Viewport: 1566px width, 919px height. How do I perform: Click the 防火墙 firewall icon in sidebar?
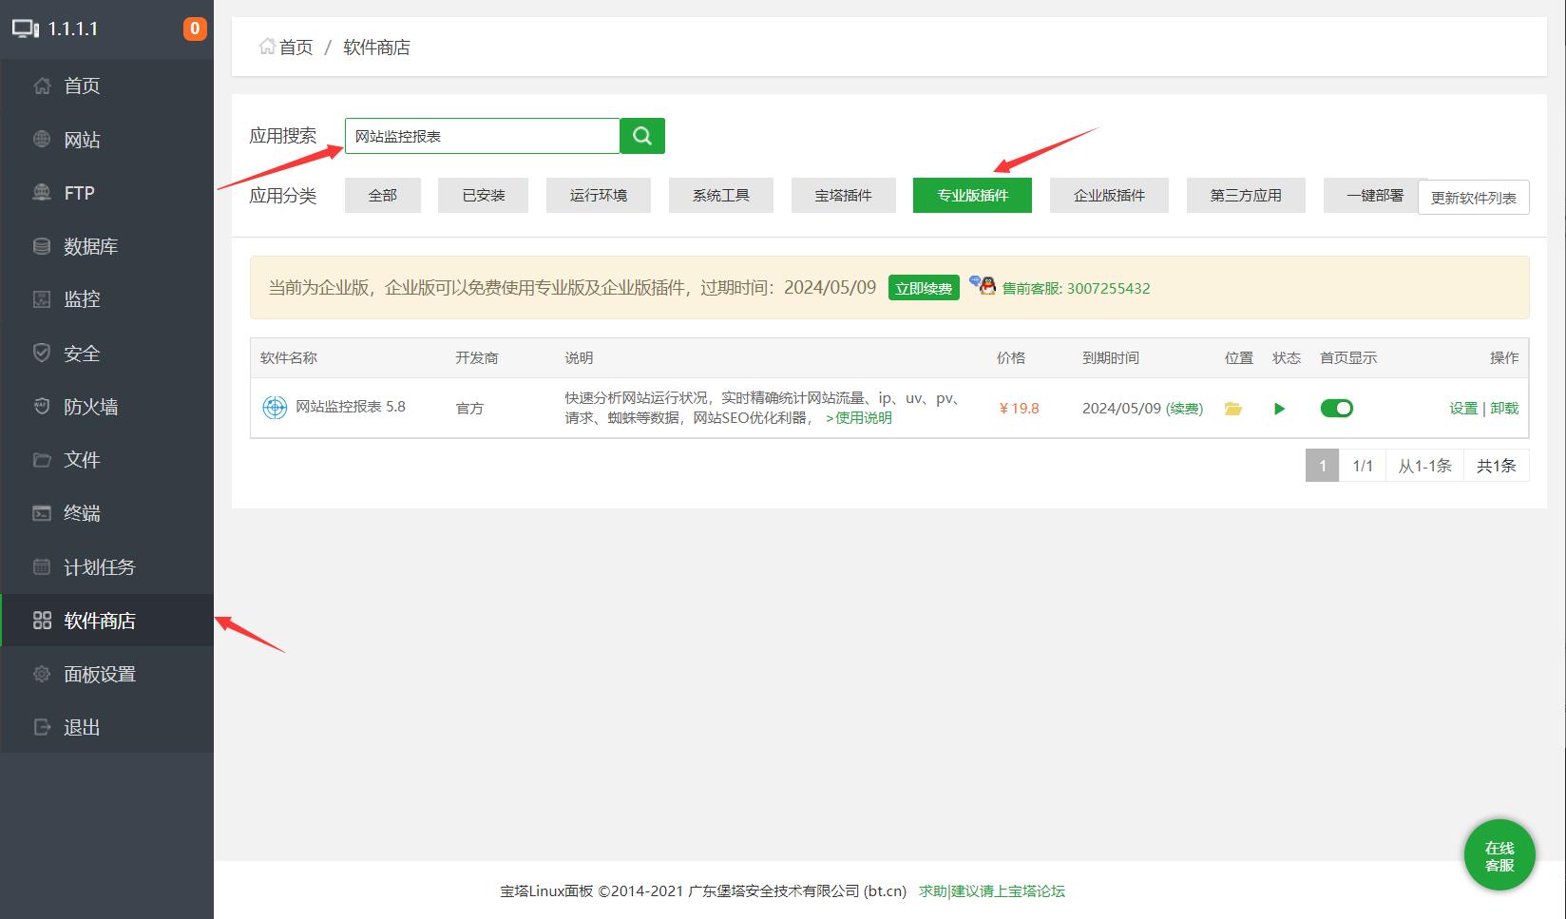(42, 407)
